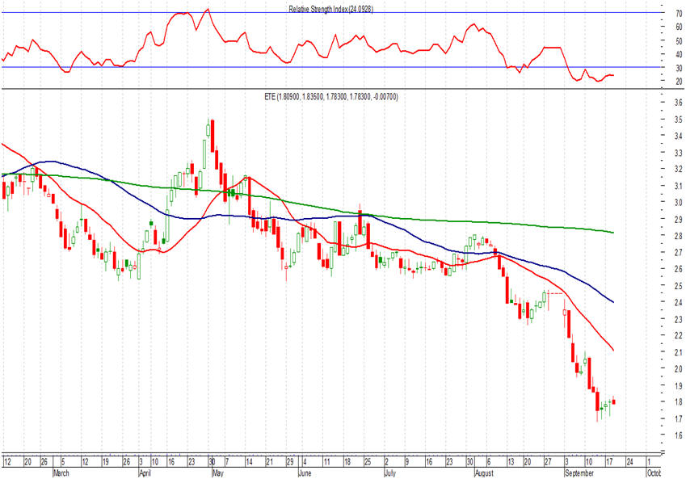Click date label 13 on time axis
The width and height of the screenshot is (686, 479).
[511, 462]
